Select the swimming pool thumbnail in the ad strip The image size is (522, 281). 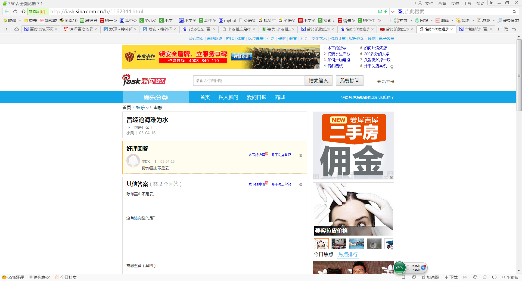pos(356,244)
